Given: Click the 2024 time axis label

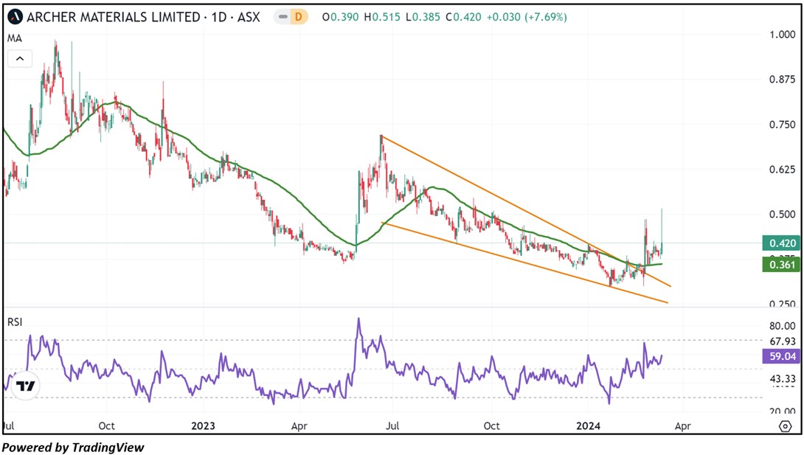Looking at the screenshot, I should point(588,426).
